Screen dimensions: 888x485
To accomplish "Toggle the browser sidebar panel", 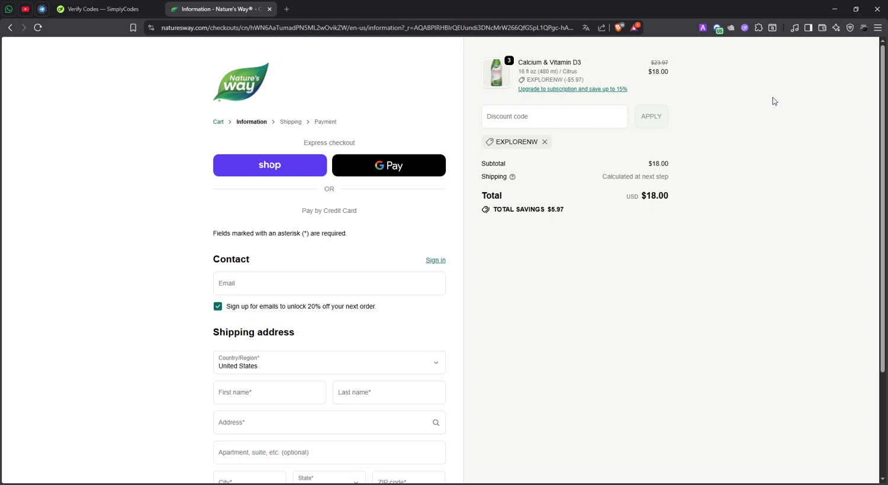I will [808, 28].
